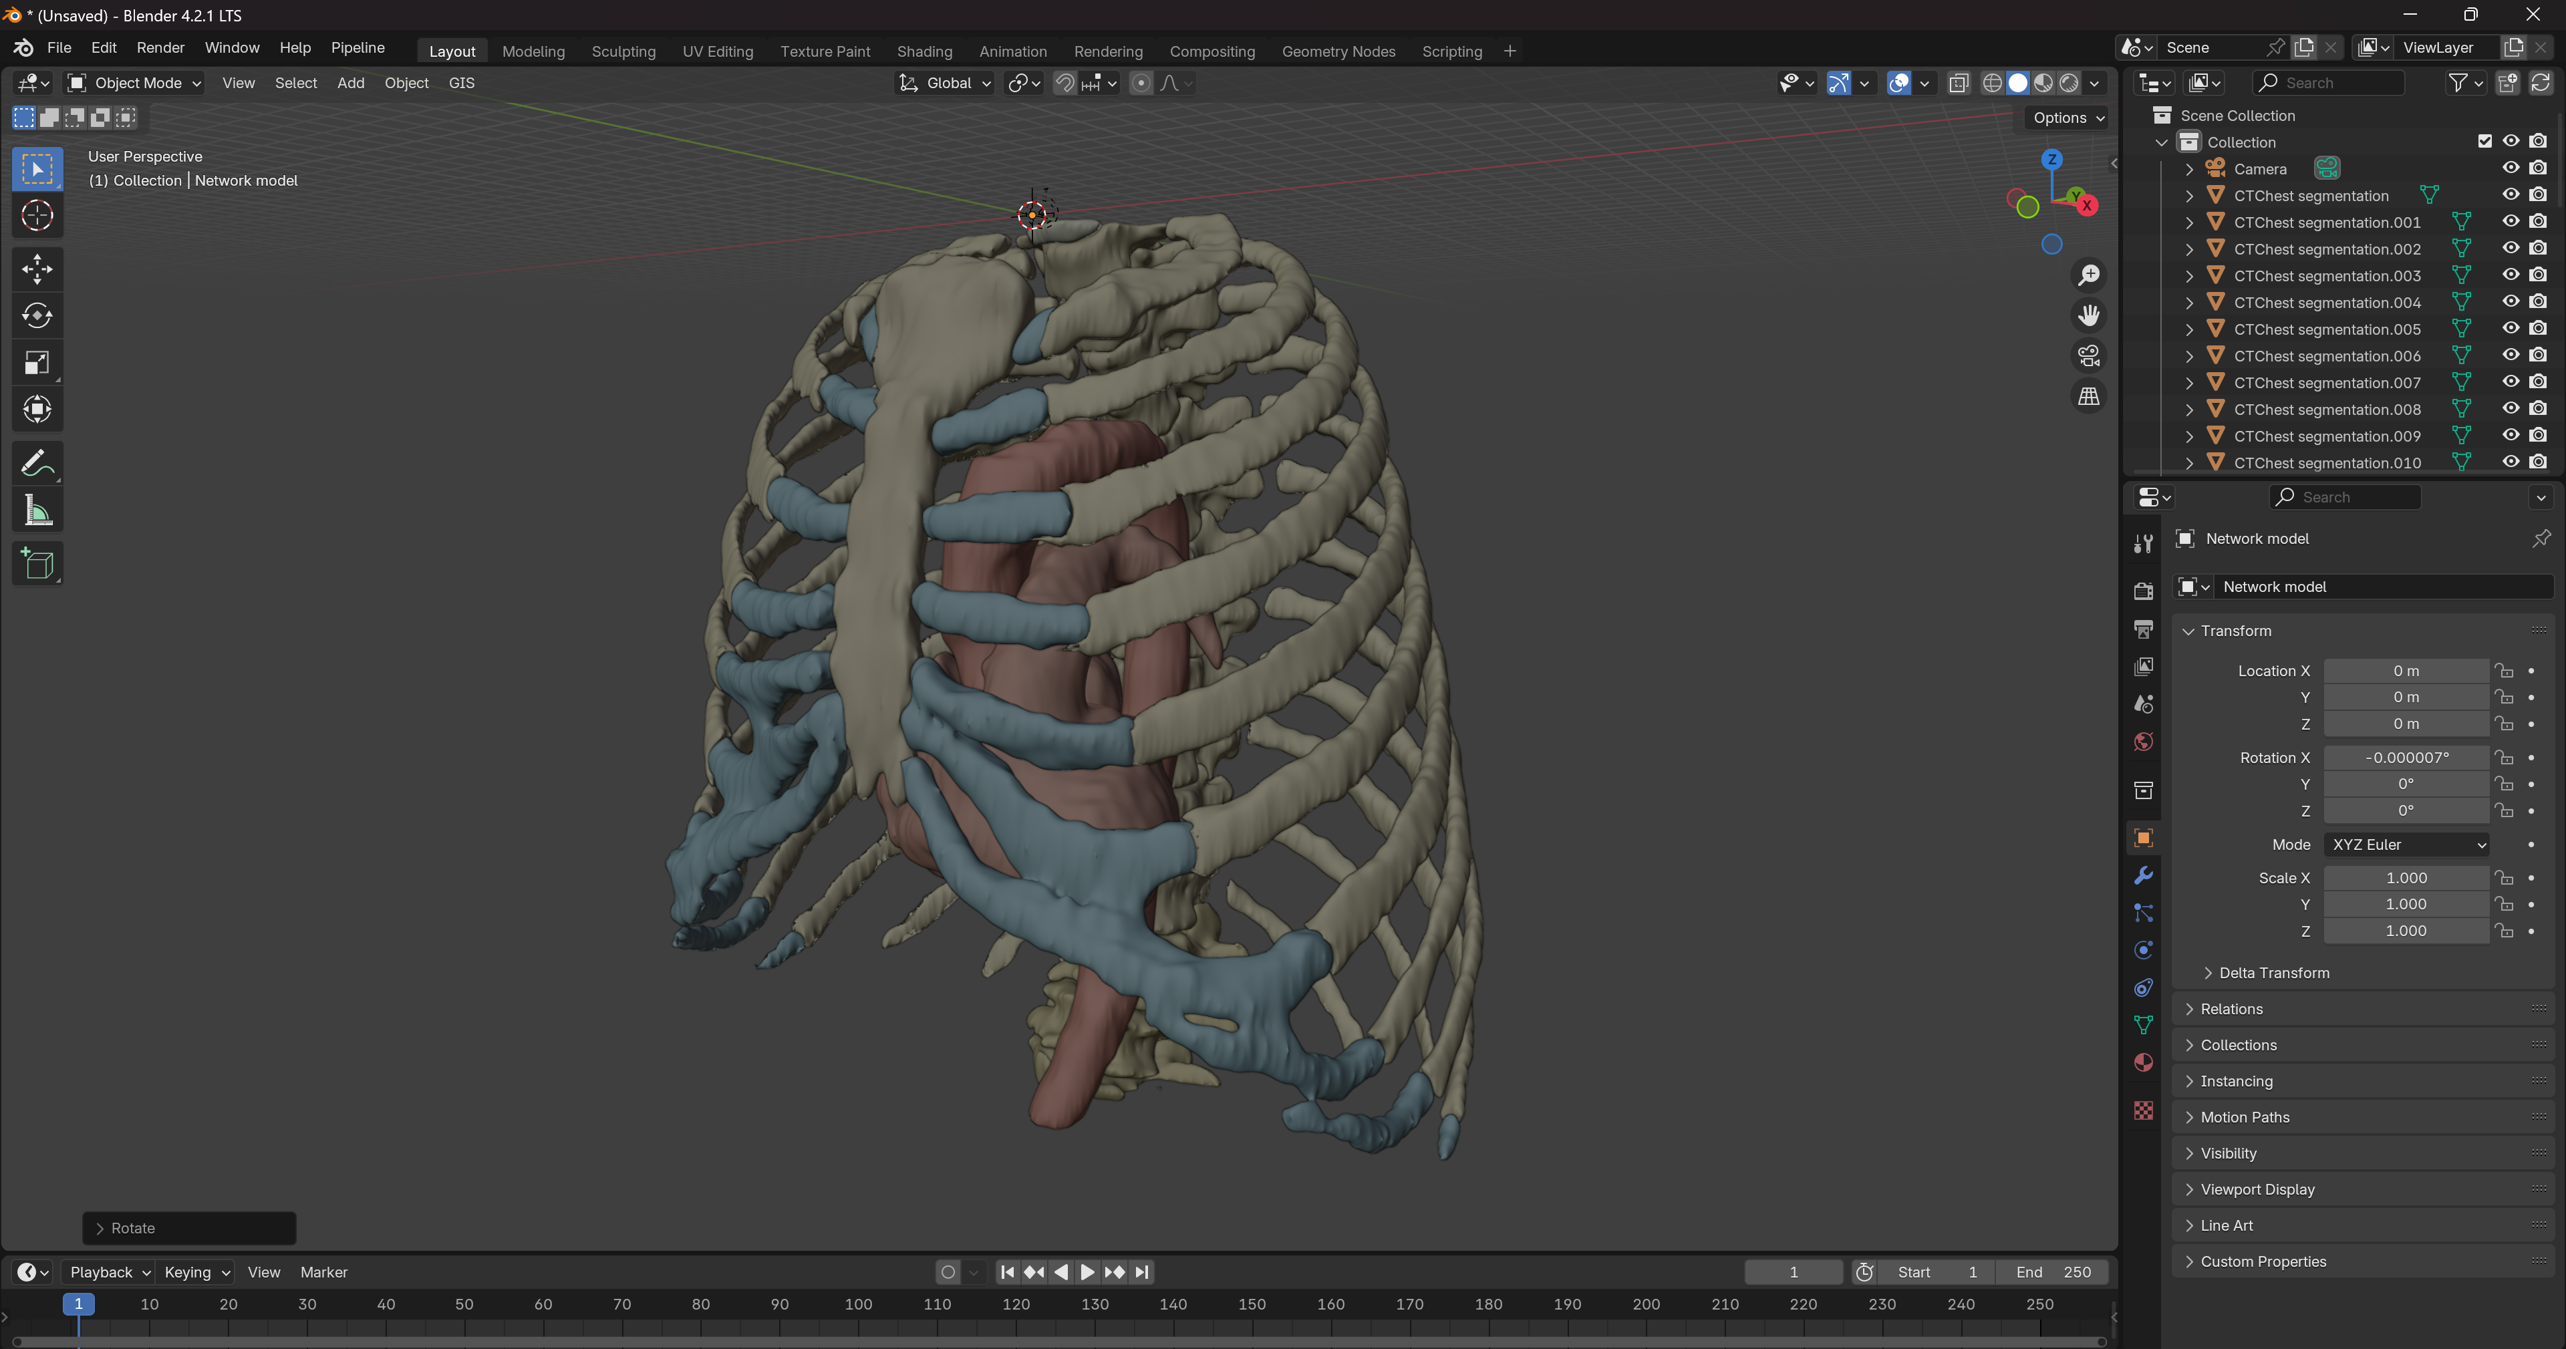Activate the Rotate tool icon
The image size is (2566, 1349).
(37, 316)
